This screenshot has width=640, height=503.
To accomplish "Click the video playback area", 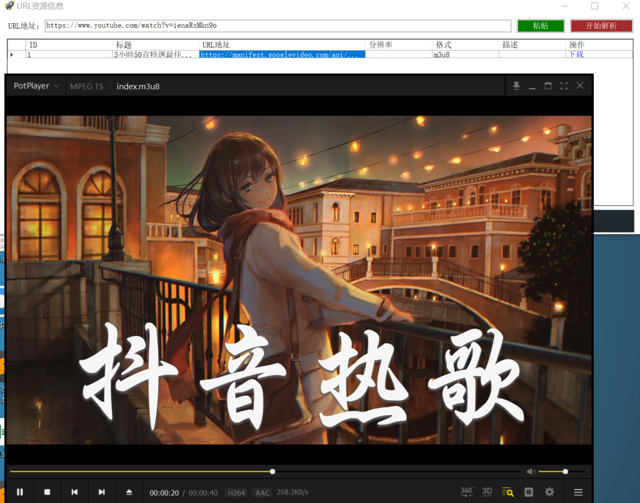I will pos(299,280).
